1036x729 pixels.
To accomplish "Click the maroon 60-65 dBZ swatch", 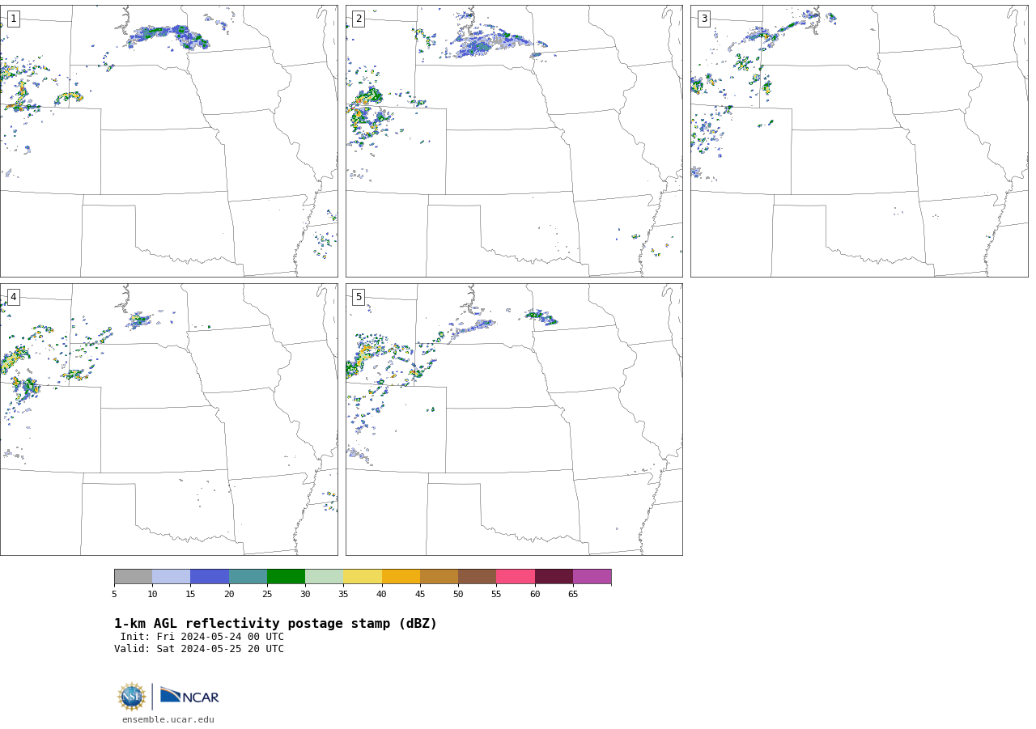I will pos(554,577).
